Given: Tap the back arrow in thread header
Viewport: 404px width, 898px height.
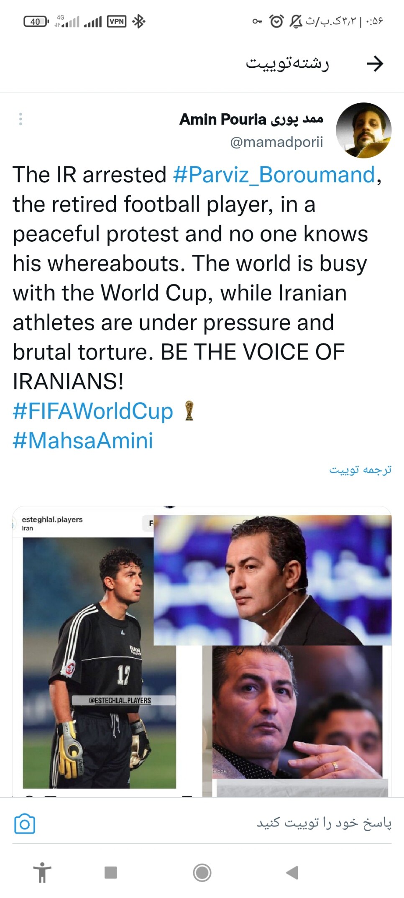Looking at the screenshot, I should pos(375,64).
